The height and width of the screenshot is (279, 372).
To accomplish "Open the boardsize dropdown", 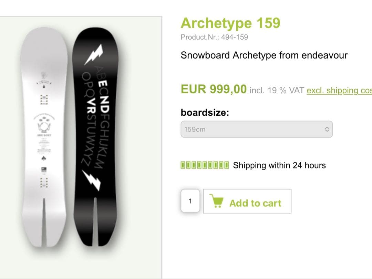I will click(256, 129).
